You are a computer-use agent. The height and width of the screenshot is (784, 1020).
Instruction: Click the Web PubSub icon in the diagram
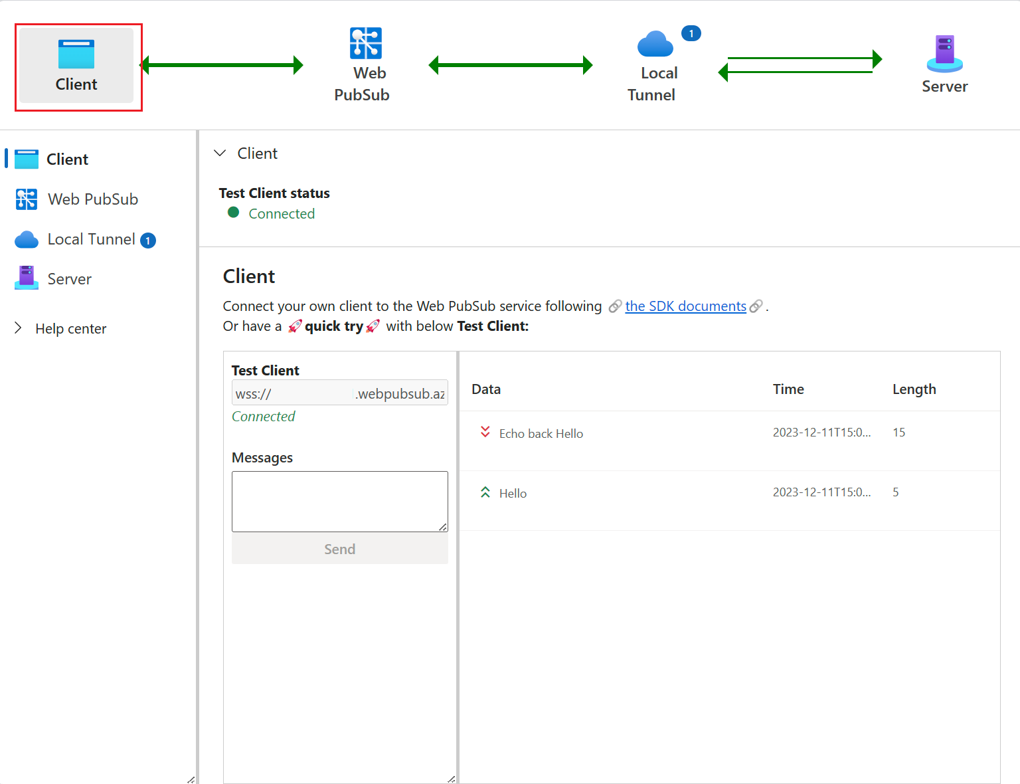[x=366, y=43]
